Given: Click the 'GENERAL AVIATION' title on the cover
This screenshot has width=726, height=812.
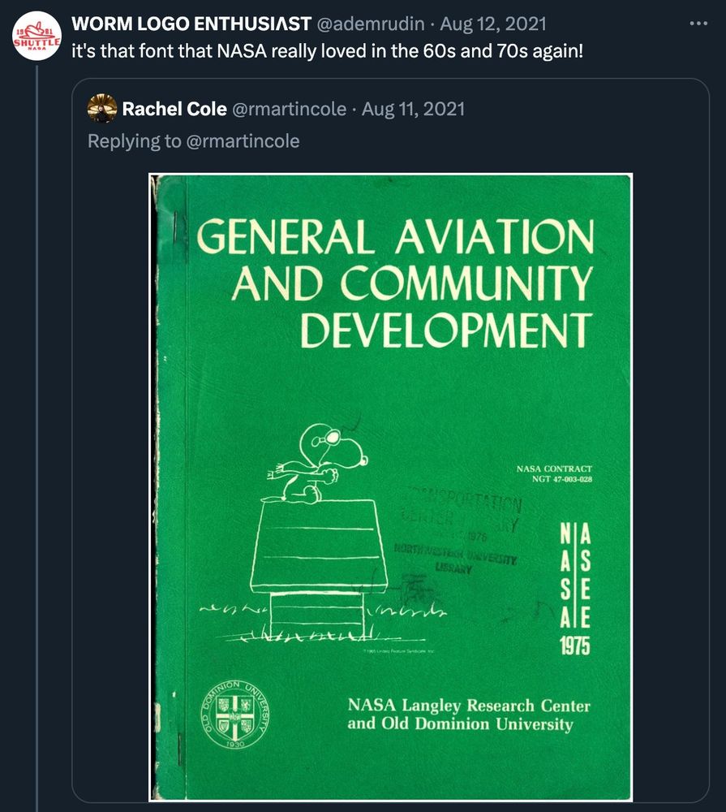Looking at the screenshot, I should pyautogui.click(x=395, y=238).
